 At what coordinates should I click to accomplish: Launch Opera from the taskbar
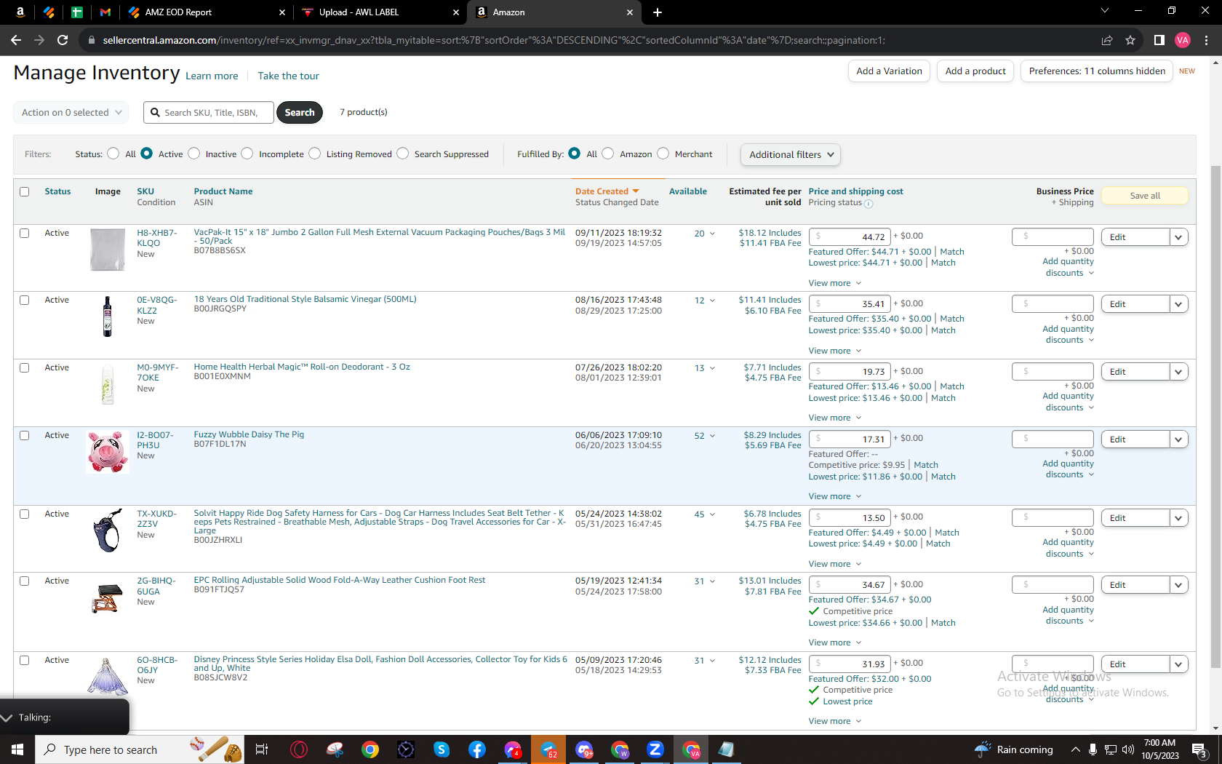(x=299, y=749)
